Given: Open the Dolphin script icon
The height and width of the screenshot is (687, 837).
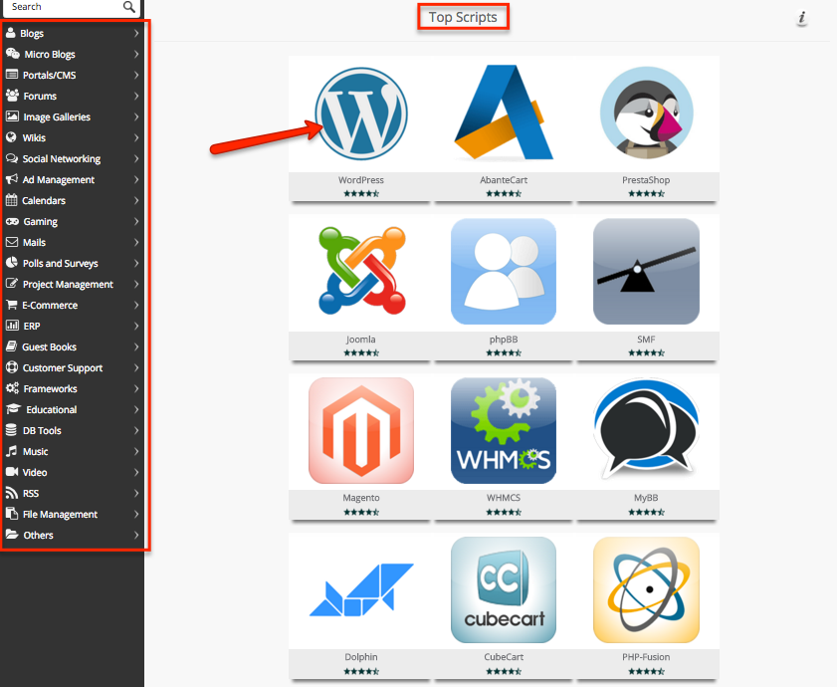Looking at the screenshot, I should [x=361, y=589].
